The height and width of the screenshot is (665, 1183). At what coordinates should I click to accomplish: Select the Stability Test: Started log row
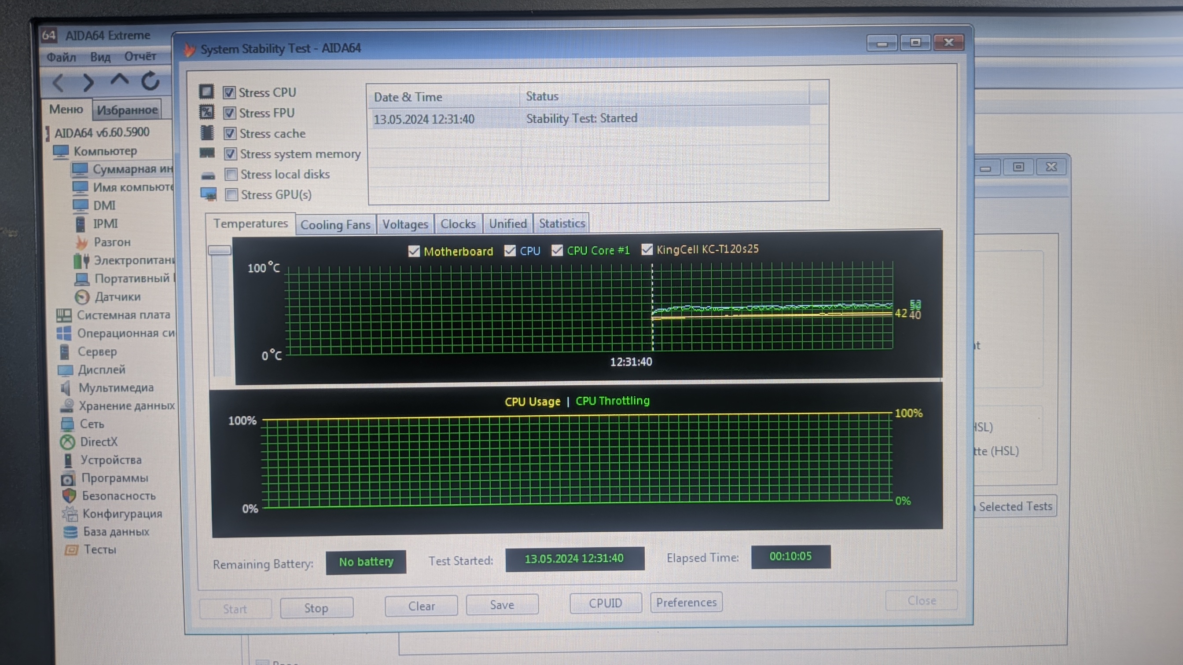click(x=589, y=119)
